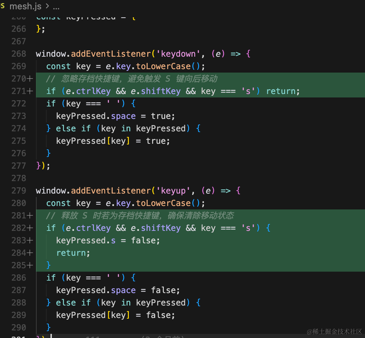365x338 pixels.
Task: Click the Chinese comment on line 281
Action: pos(140,216)
